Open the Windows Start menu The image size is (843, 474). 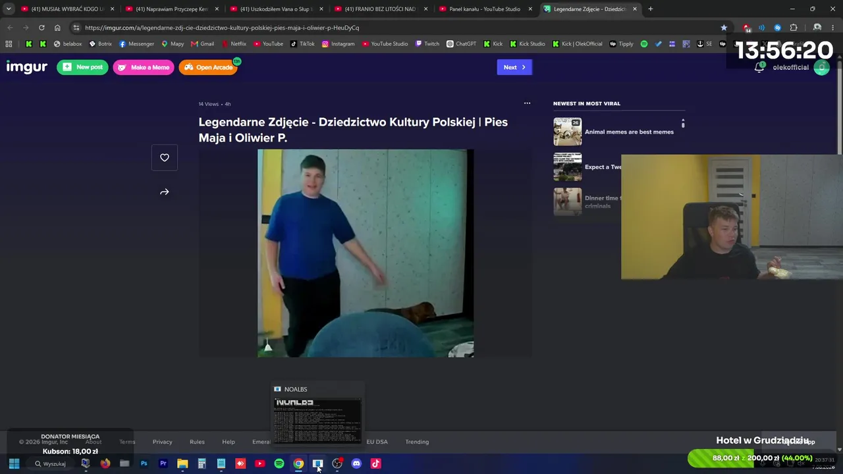14,463
